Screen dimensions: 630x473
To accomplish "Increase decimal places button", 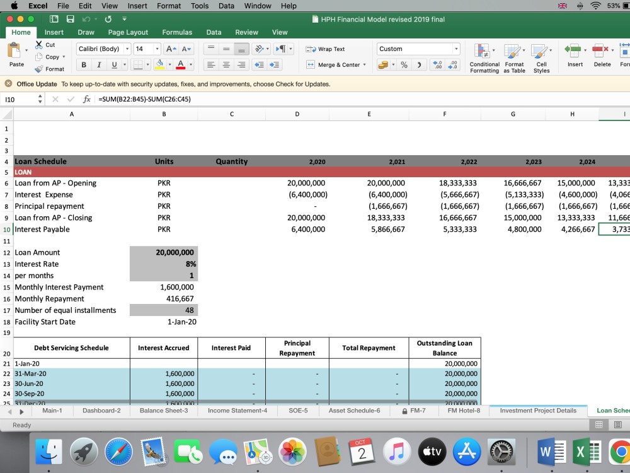I will [x=437, y=65].
